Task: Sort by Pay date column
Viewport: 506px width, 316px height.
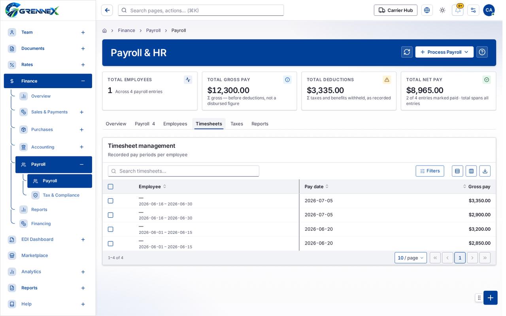Action: (316, 186)
